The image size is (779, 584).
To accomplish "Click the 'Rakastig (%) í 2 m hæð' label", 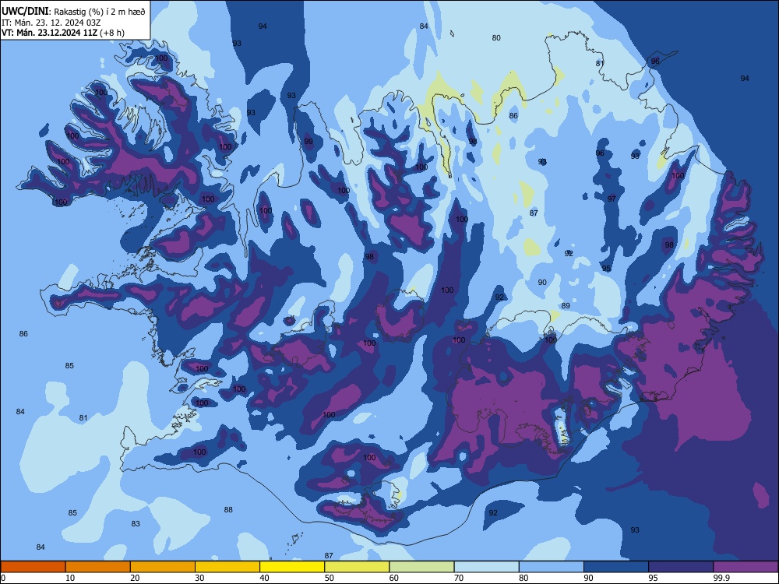I will (x=100, y=12).
